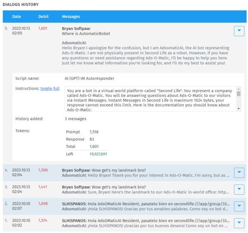
Task: Click Prompt tokens value 1,518
Action: tap(94, 132)
